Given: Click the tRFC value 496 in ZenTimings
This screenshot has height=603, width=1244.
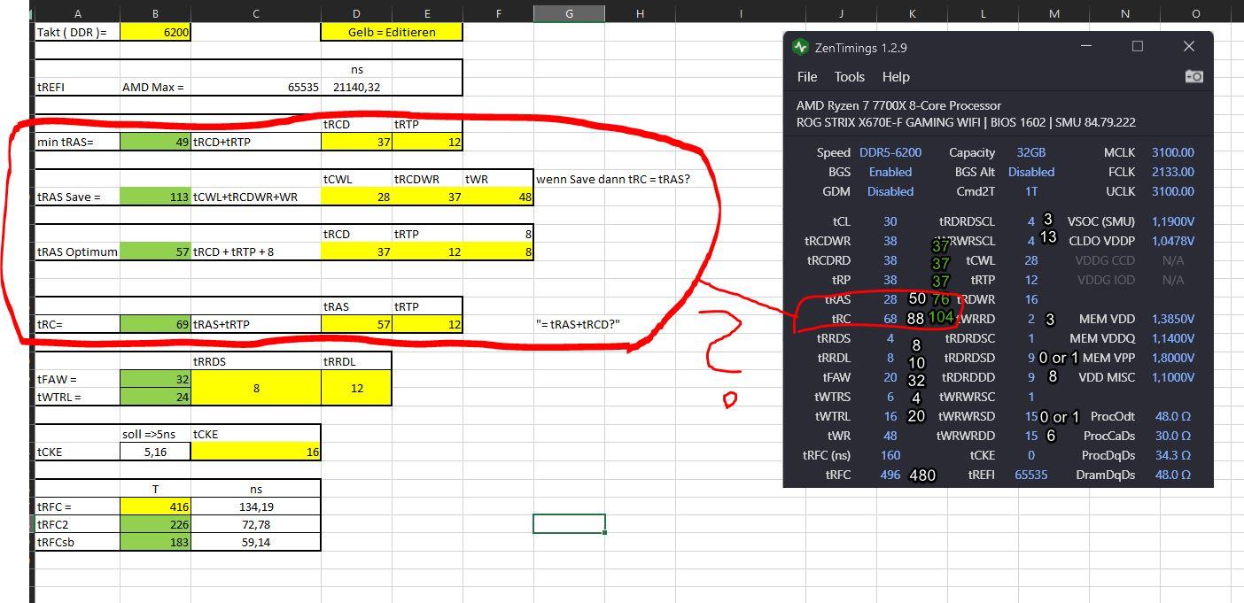Looking at the screenshot, I should (x=890, y=475).
